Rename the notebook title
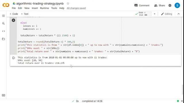 click(x=40, y=3)
